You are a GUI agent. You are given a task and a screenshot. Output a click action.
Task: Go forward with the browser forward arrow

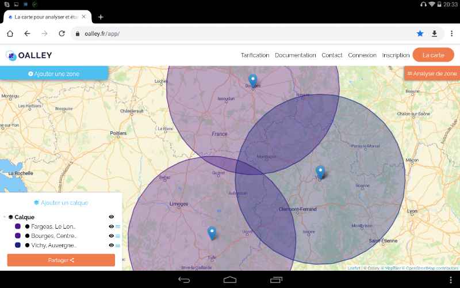[44, 33]
